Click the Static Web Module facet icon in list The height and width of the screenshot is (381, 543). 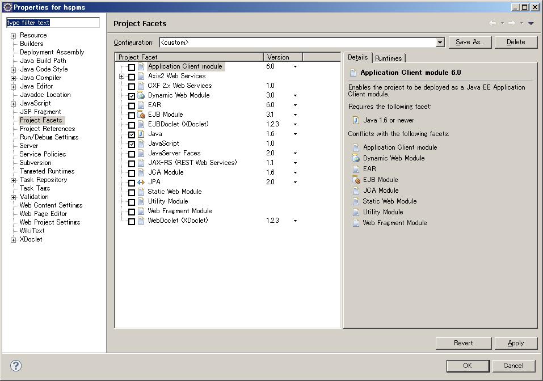point(141,192)
